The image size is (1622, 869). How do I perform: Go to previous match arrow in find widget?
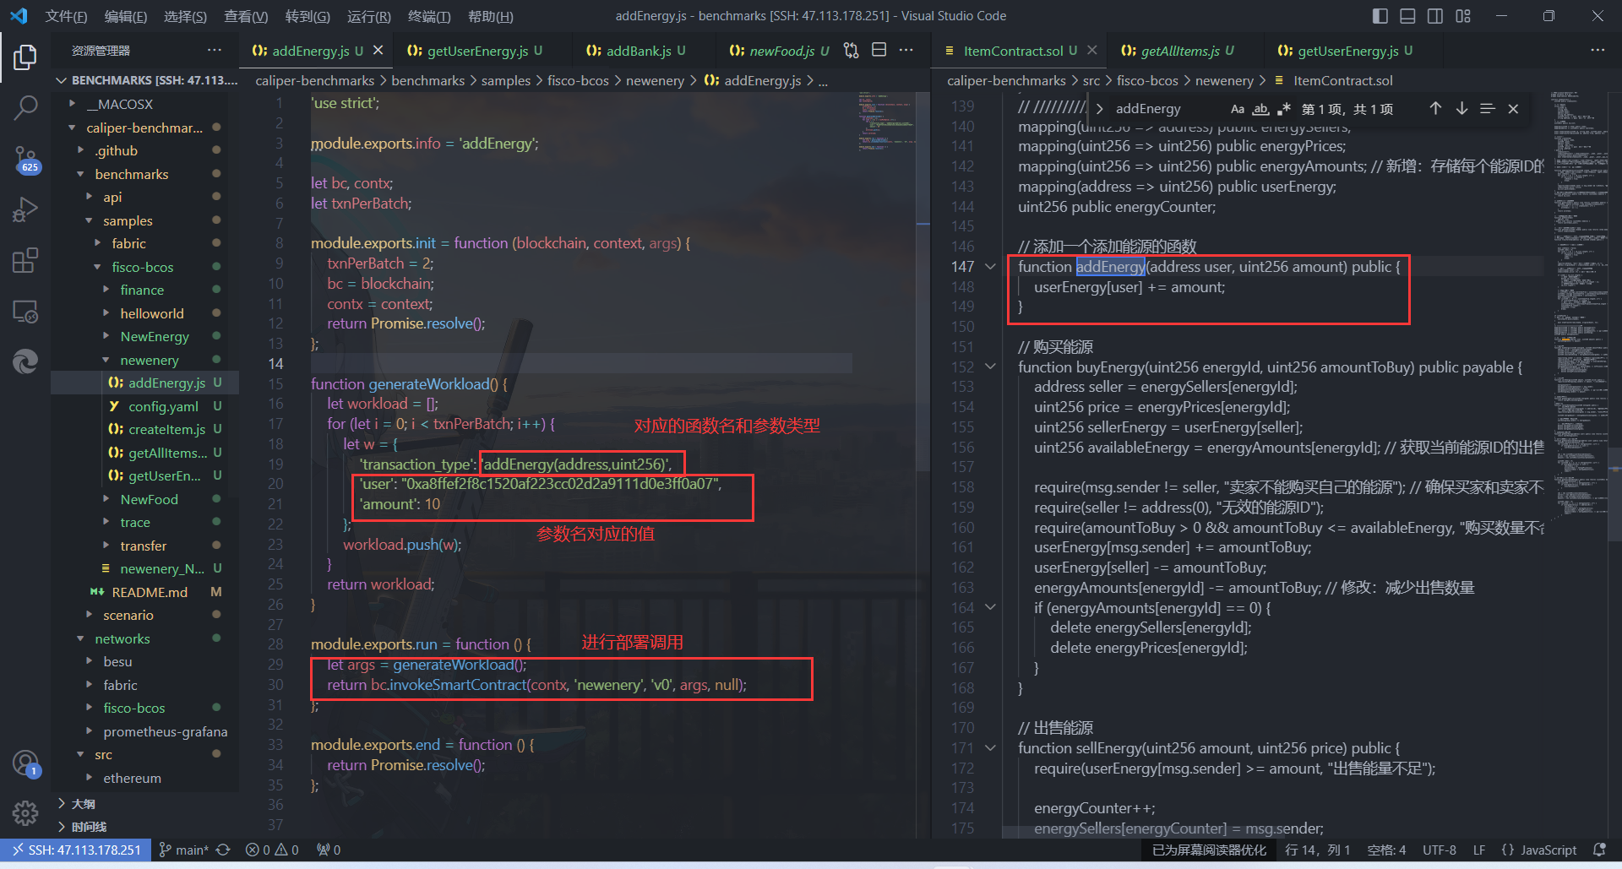click(x=1435, y=109)
